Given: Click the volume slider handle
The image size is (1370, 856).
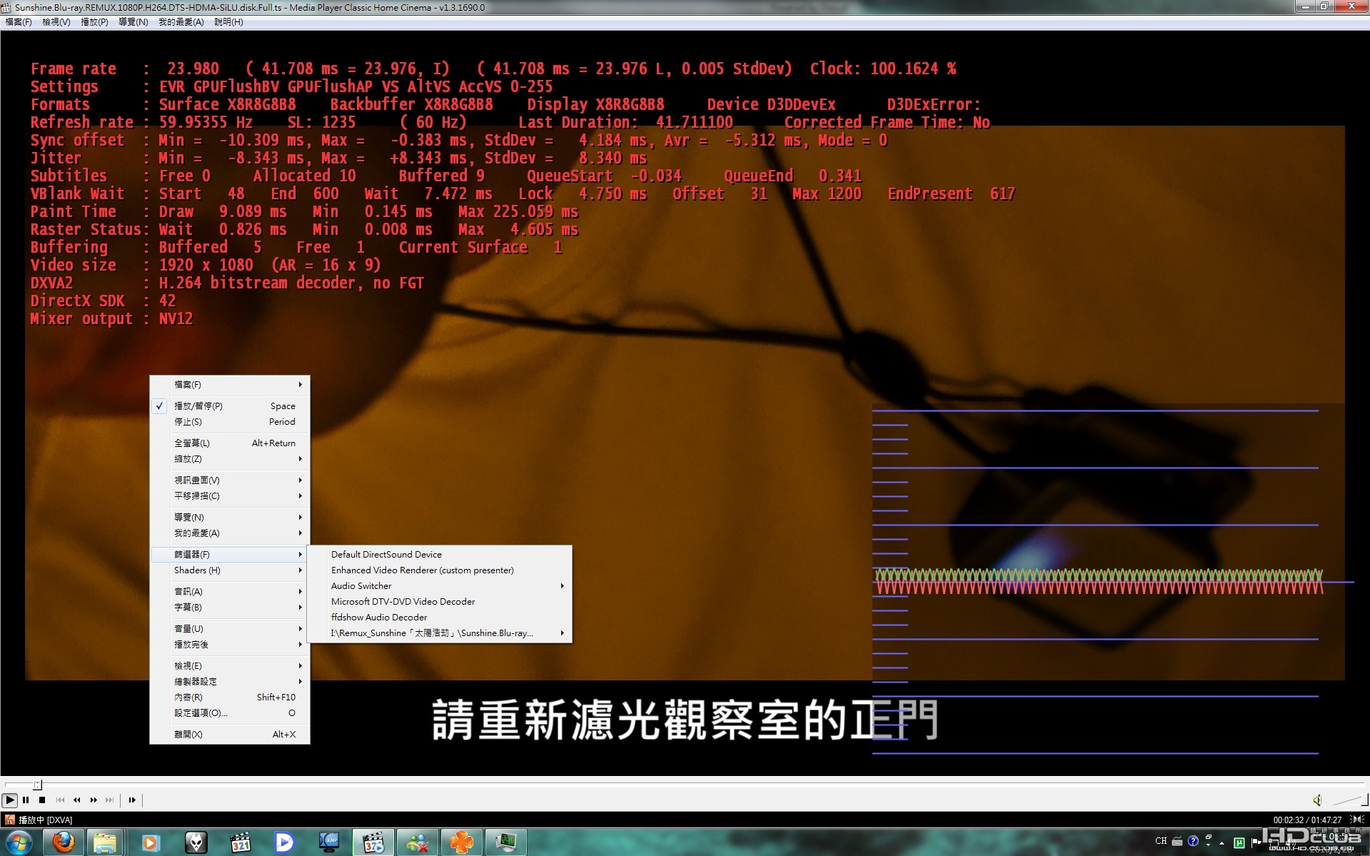Looking at the screenshot, I should pyautogui.click(x=1365, y=800).
